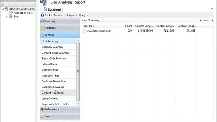Click the Content list scroll down arrow
Screen dimensions: 217x122
coord(78,104)
